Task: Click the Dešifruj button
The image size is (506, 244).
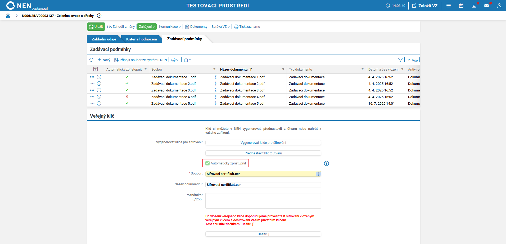Action: point(263,234)
